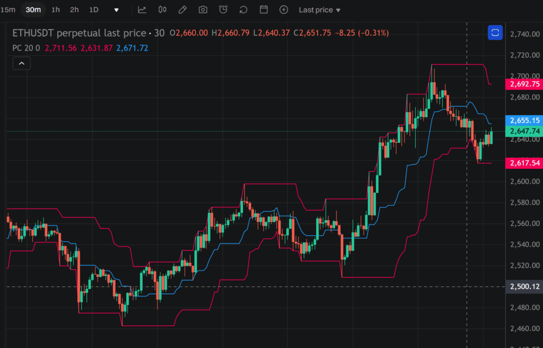
Task: Click the PC 20 0 indicator label
Action: pyautogui.click(x=26, y=48)
